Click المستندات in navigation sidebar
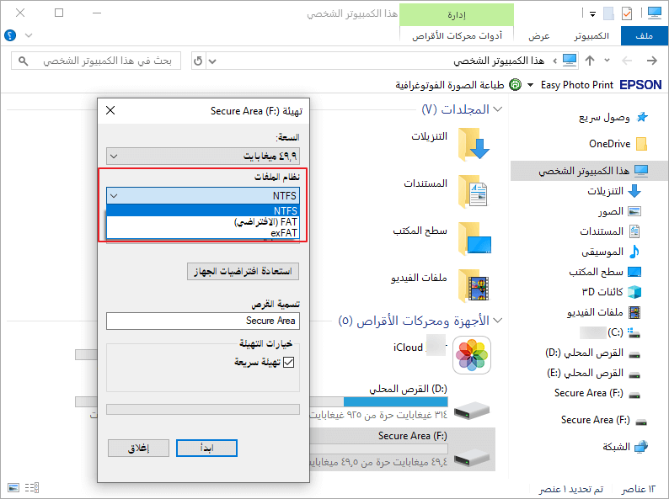 610,231
